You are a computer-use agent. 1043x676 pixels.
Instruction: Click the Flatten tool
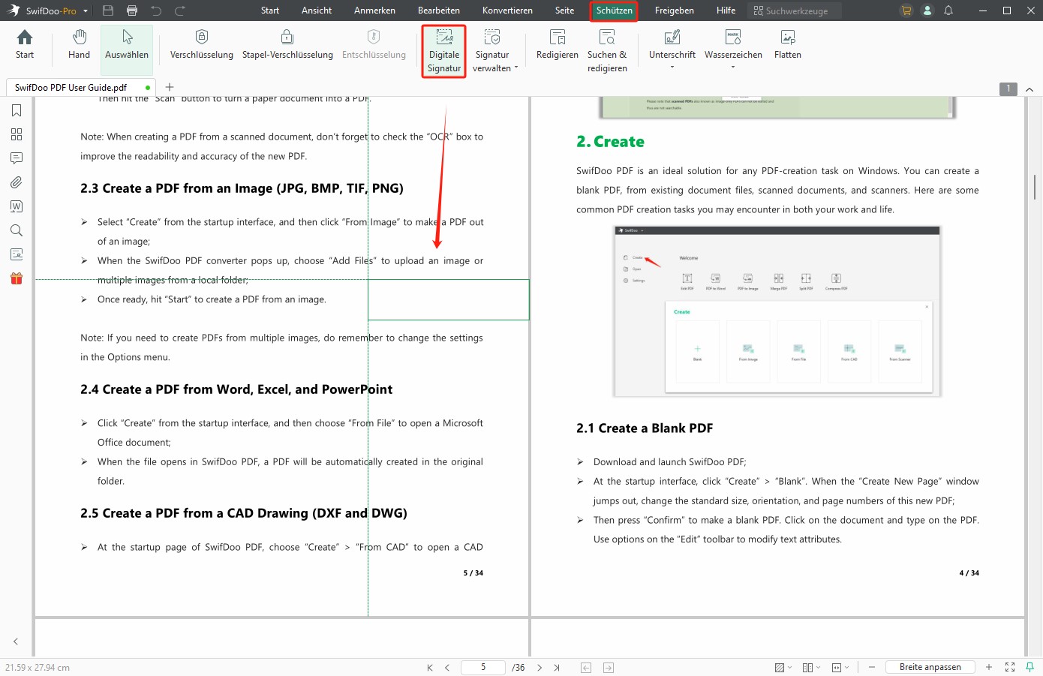tap(788, 45)
